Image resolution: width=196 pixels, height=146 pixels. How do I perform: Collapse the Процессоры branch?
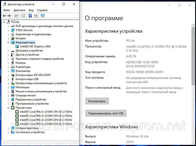(8, 108)
